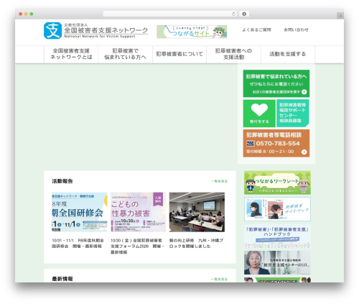The height and width of the screenshot is (304, 359).
Task: Open 電話サポートセンター相談員募集 tile
Action: pyautogui.click(x=293, y=114)
